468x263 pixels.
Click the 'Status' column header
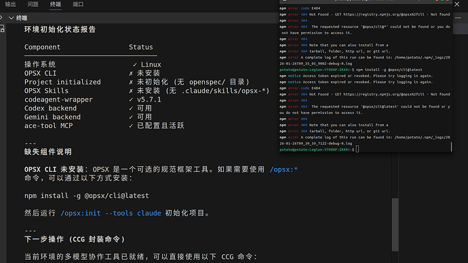point(141,47)
